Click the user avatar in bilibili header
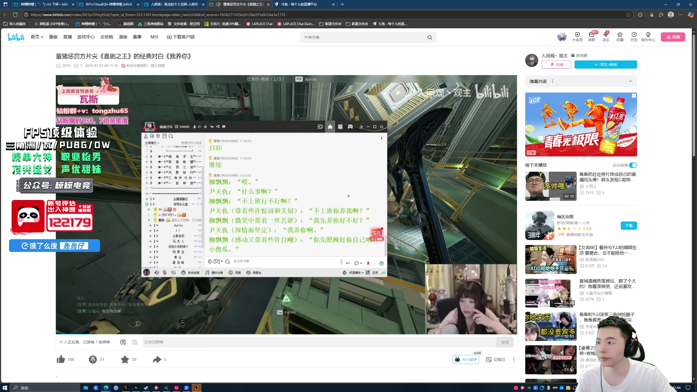 coord(562,37)
